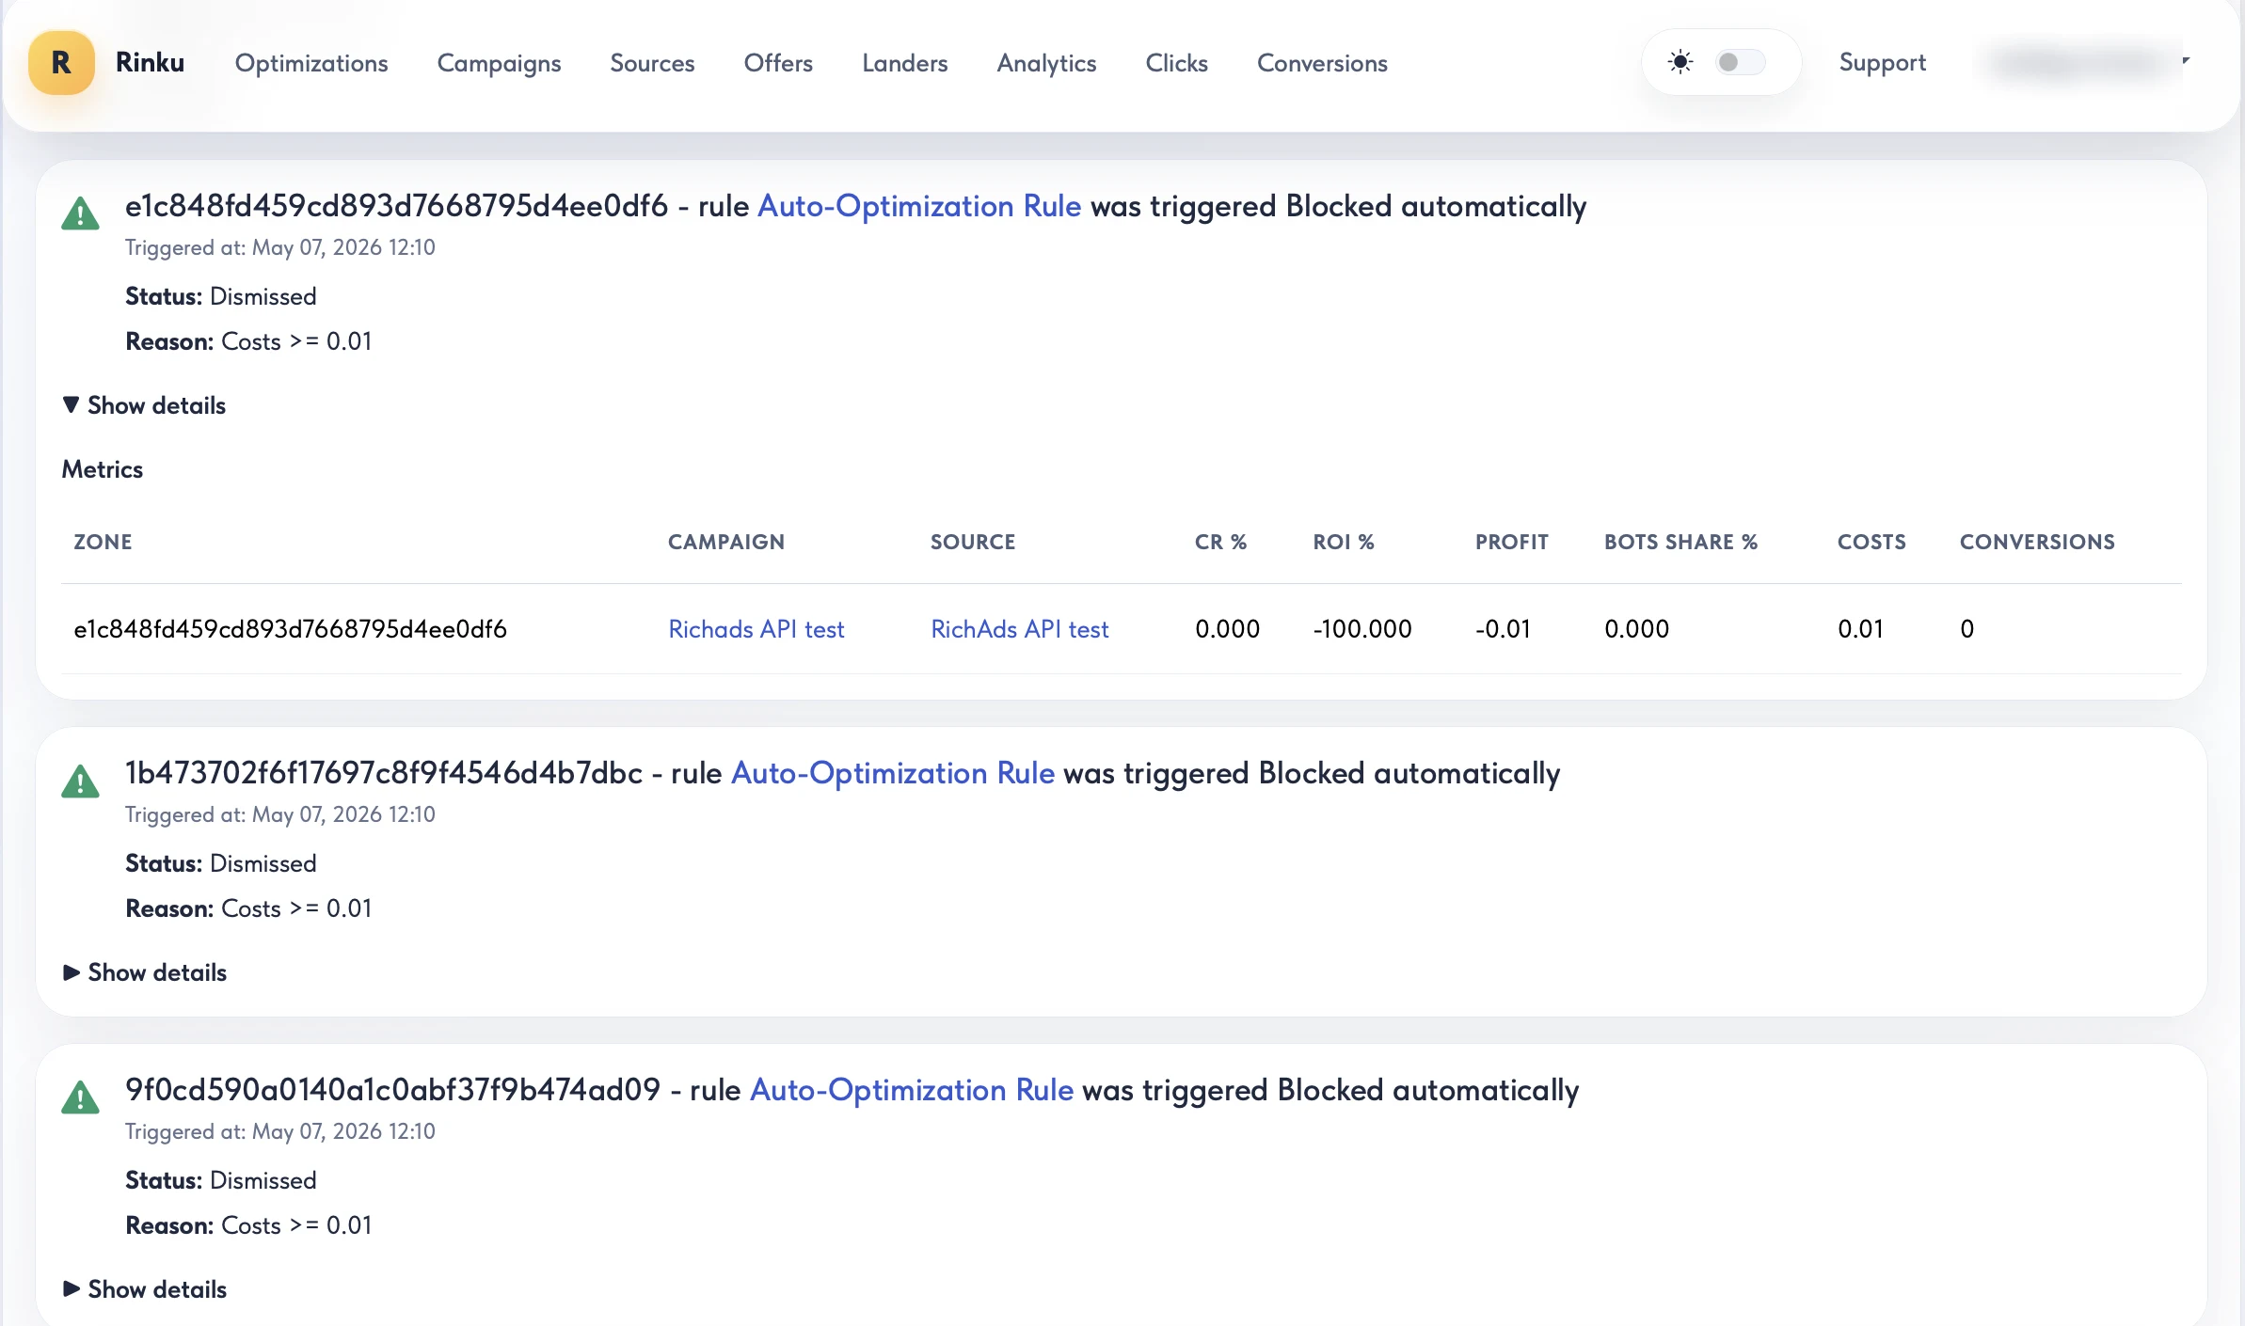This screenshot has width=2245, height=1326.
Task: Click the PROFIT column header
Action: click(1511, 542)
